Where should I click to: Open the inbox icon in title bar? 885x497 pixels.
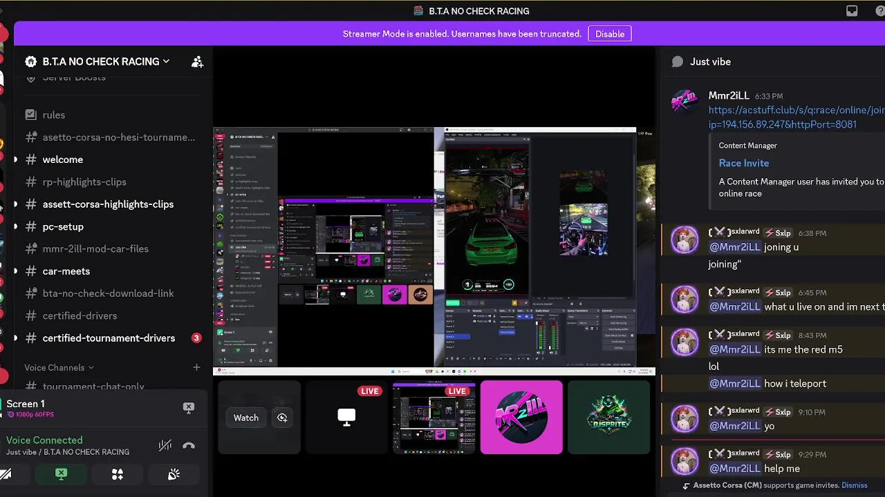852,10
